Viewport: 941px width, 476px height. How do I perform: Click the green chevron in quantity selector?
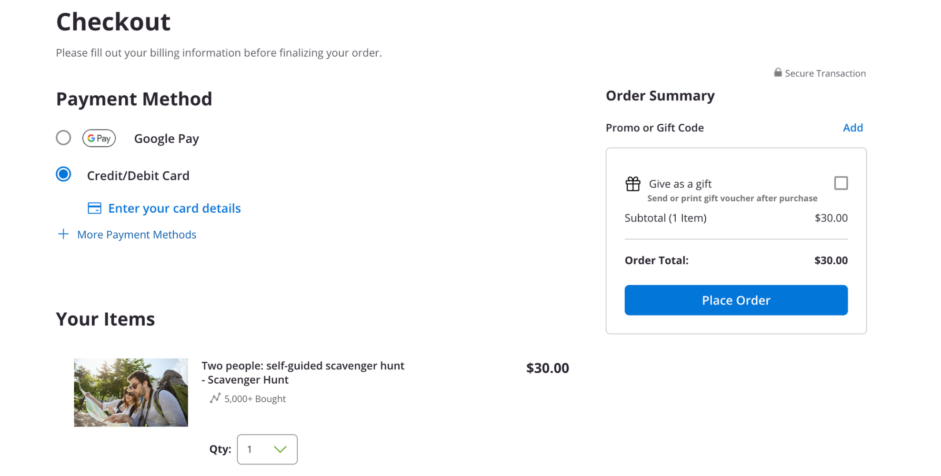click(280, 449)
